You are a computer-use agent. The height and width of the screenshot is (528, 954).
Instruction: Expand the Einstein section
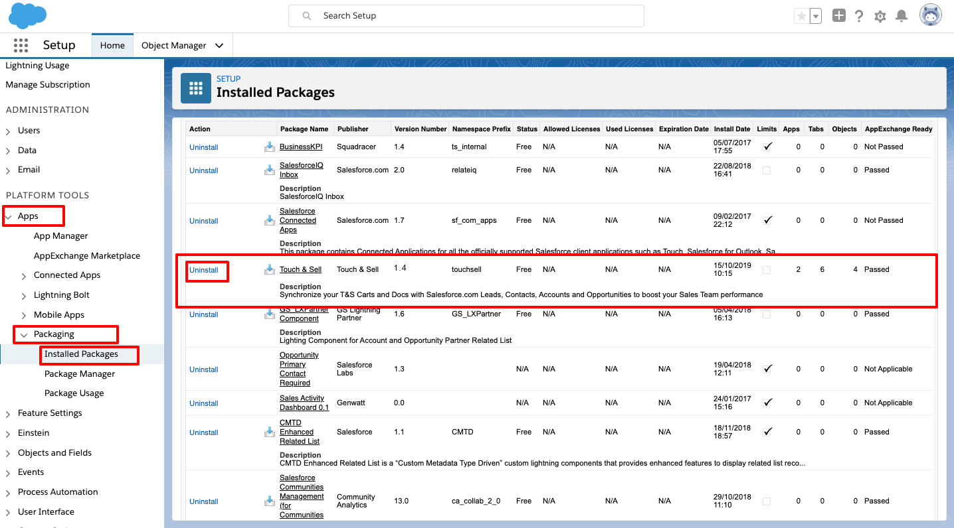tap(8, 434)
